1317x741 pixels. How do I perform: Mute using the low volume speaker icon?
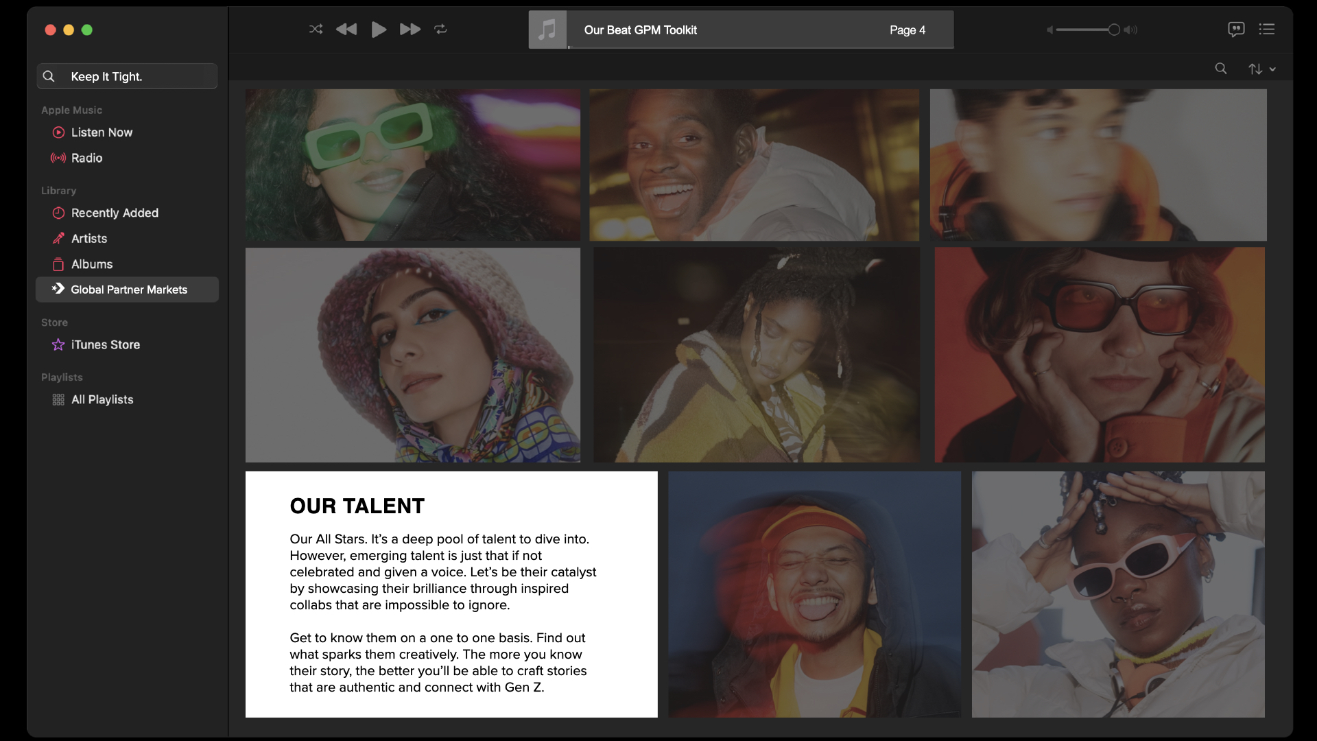pos(1049,30)
